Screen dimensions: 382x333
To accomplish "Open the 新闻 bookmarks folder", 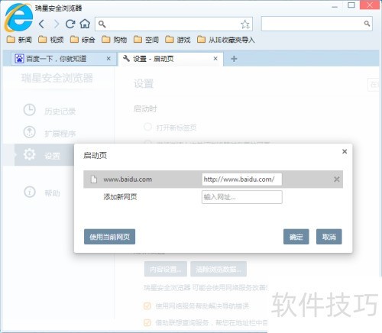I will pos(19,40).
